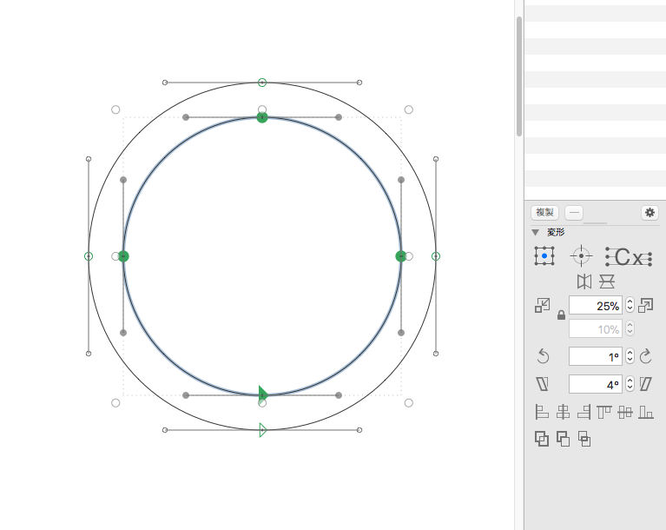Select the outer circle's hollow start-node triangle
Viewport: 666px width, 530px height.
tap(263, 430)
